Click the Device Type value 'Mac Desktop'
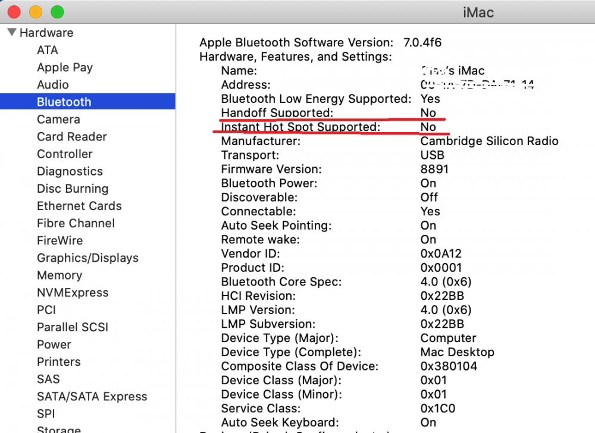 pos(457,352)
